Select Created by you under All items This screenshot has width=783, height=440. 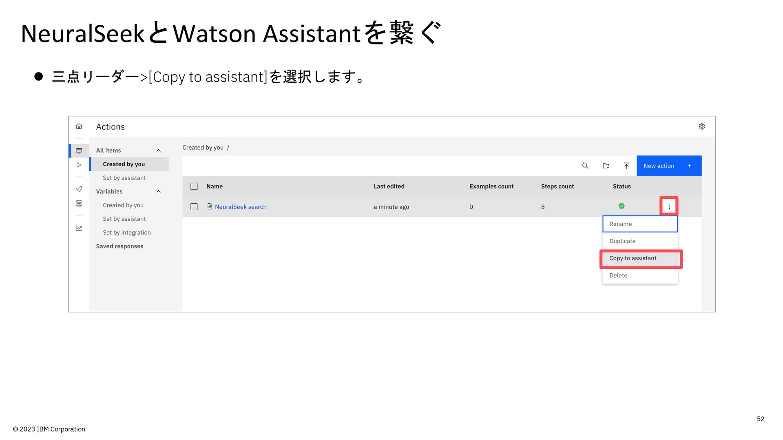point(129,164)
